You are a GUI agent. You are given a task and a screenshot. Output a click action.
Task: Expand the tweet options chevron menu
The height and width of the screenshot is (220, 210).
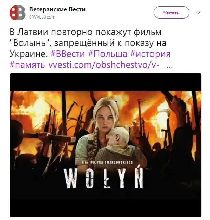pyautogui.click(x=198, y=13)
